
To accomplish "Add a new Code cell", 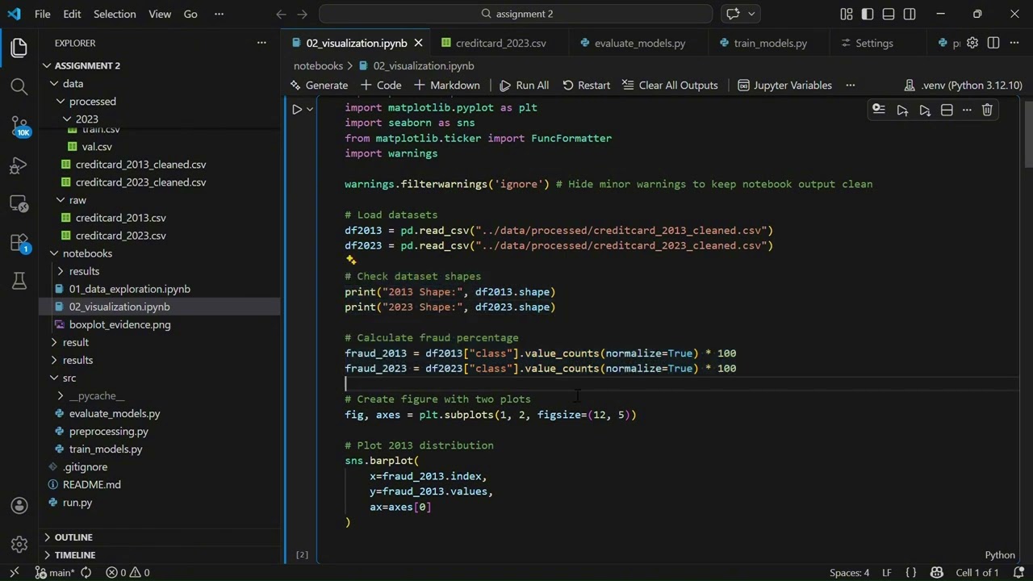I will tap(381, 85).
